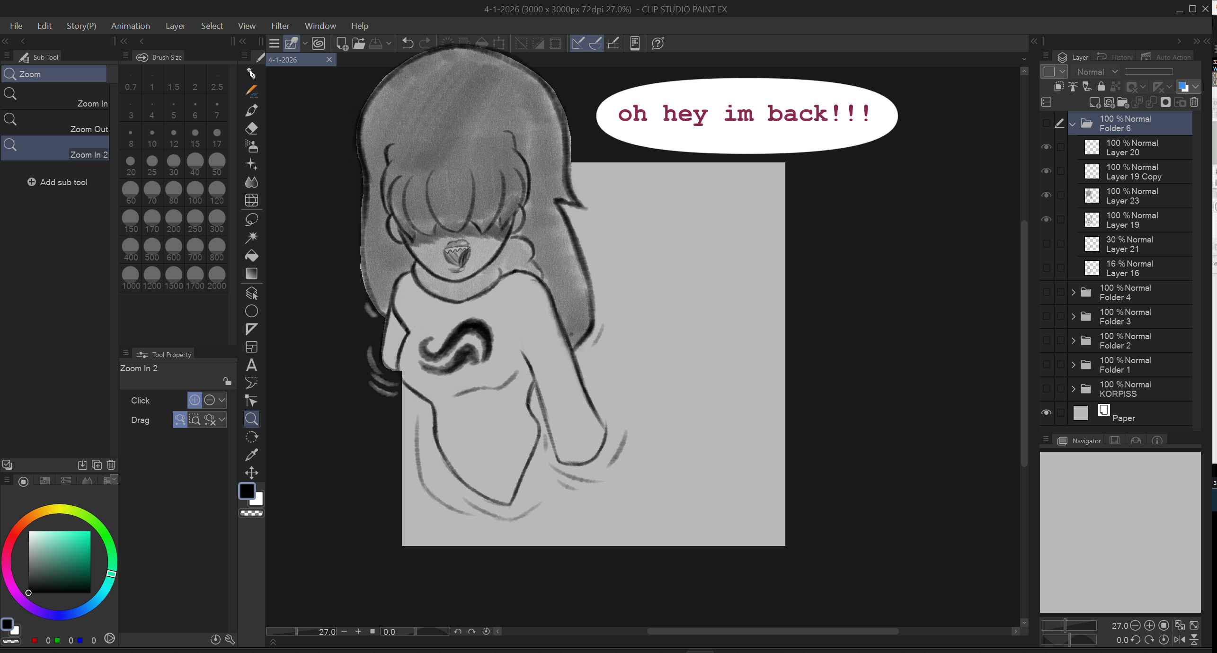This screenshot has height=653, width=1217.
Task: Expand the KORPISS folder
Action: tap(1073, 389)
